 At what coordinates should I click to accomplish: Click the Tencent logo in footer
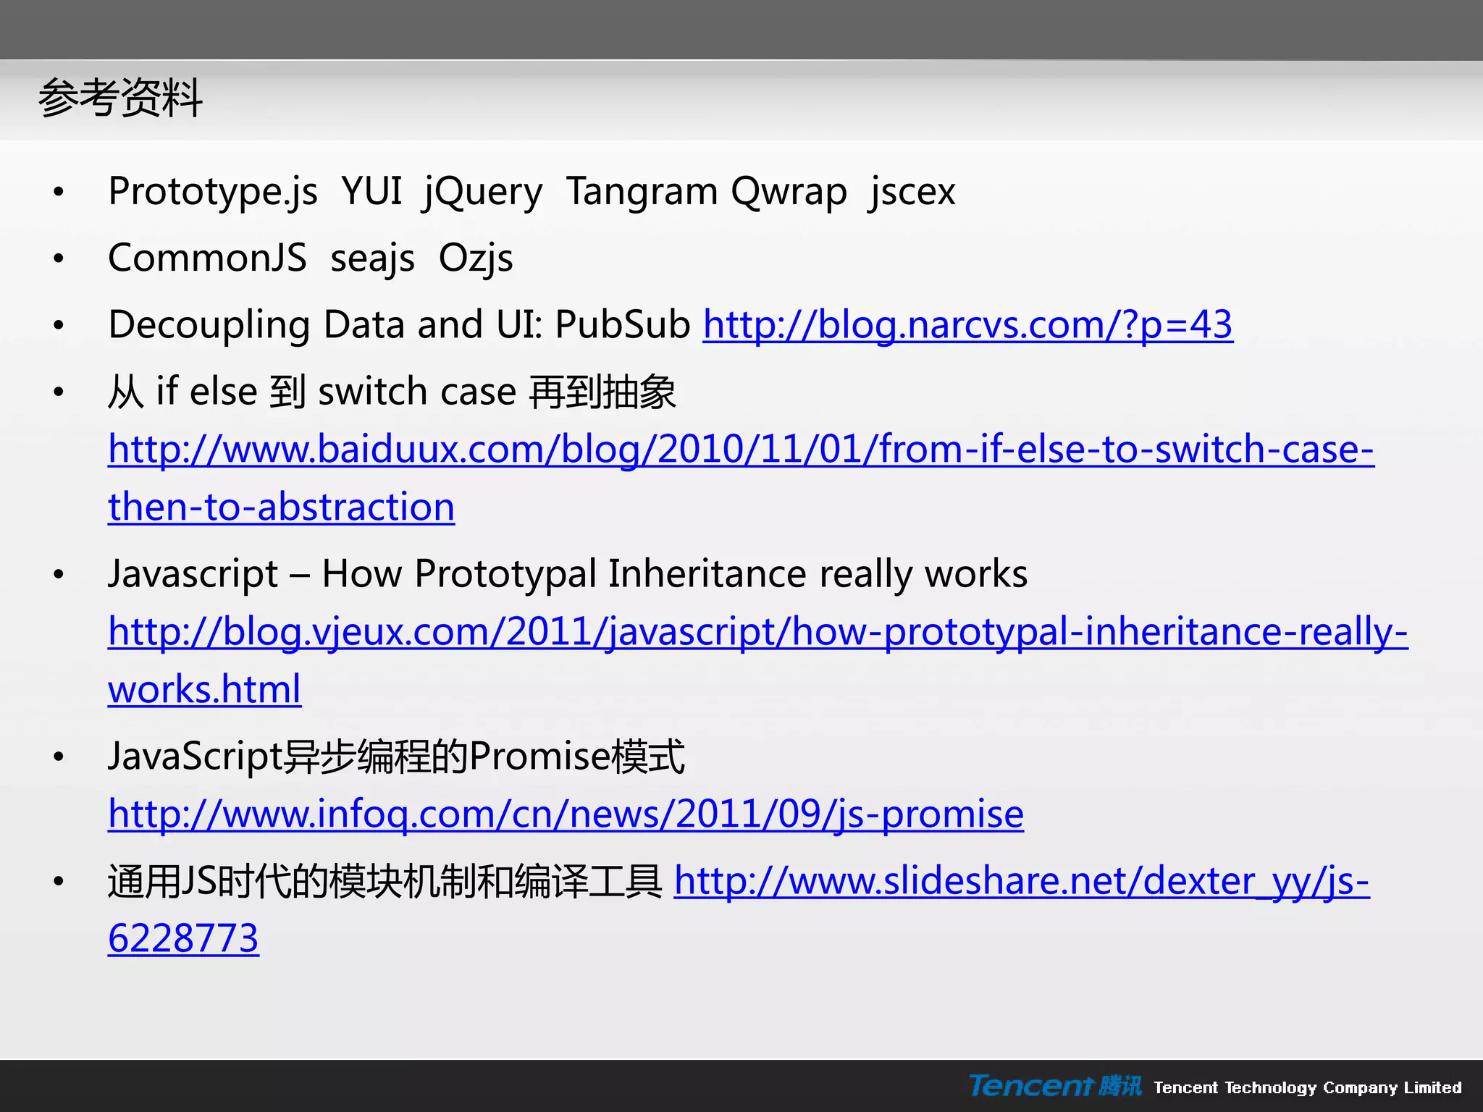tap(1054, 1086)
